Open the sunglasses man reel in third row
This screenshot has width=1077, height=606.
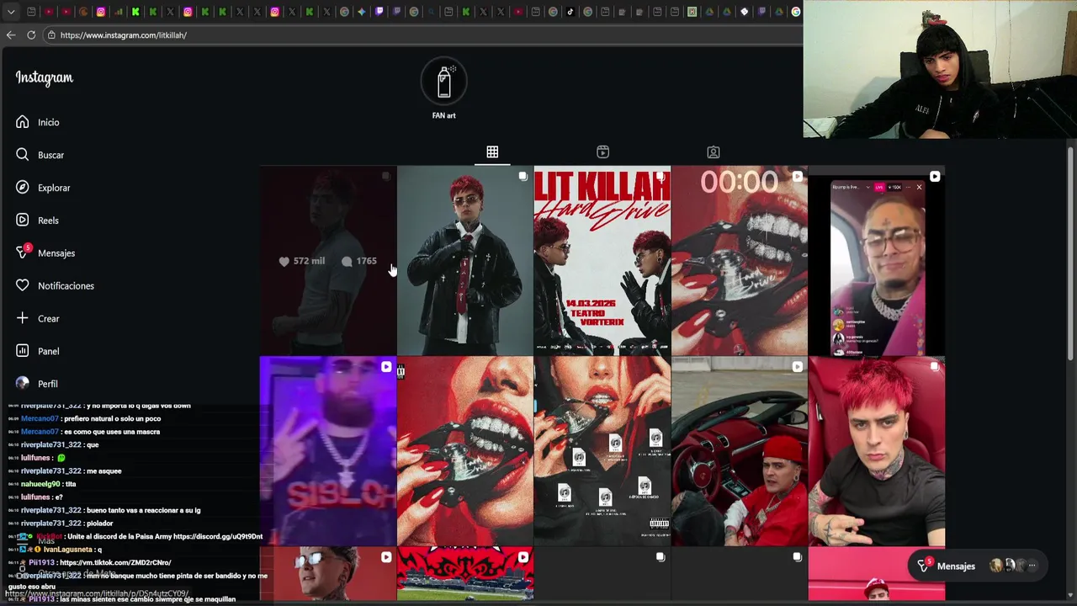(327, 575)
